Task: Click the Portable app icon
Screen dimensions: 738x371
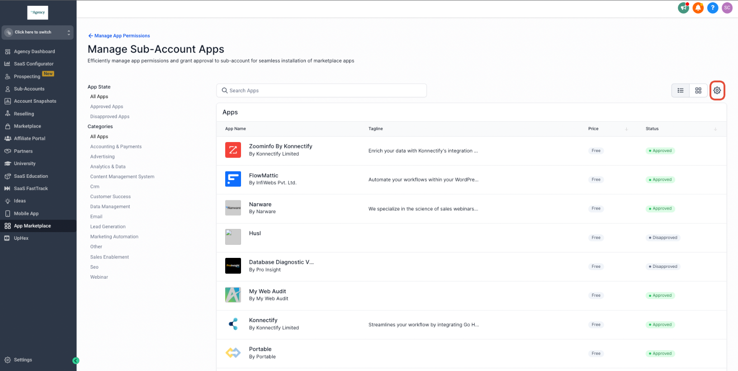Action: click(x=233, y=353)
